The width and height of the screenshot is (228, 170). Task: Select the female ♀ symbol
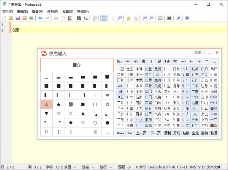(71, 132)
